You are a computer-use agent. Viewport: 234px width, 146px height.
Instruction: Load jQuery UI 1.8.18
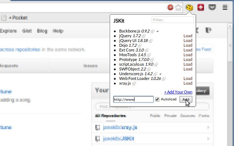pos(188,41)
